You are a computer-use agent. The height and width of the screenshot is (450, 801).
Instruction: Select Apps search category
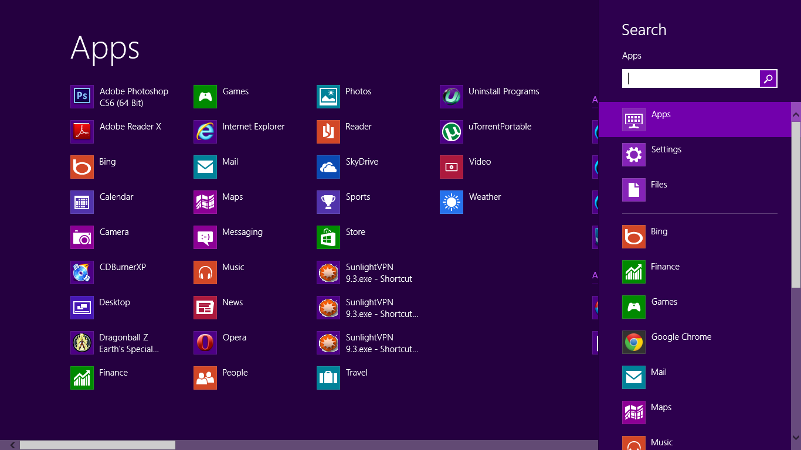[x=695, y=120]
